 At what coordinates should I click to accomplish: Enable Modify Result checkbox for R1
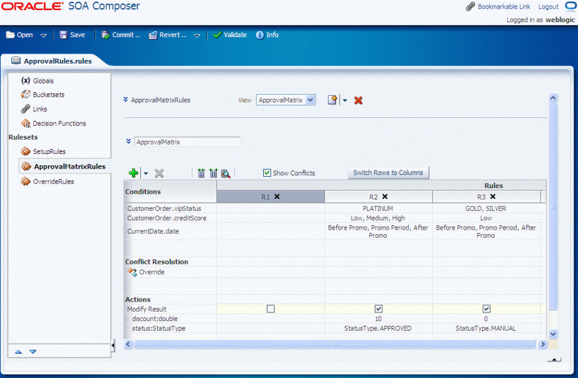click(271, 309)
